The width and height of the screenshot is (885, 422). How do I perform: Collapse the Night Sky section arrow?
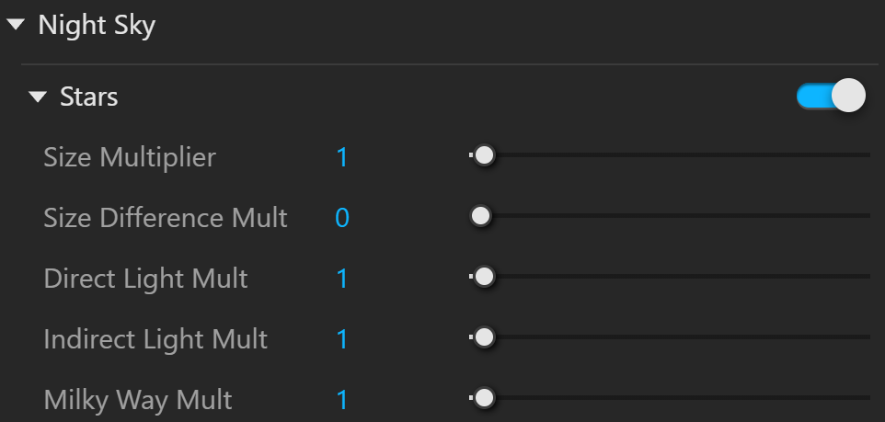pyautogui.click(x=16, y=24)
